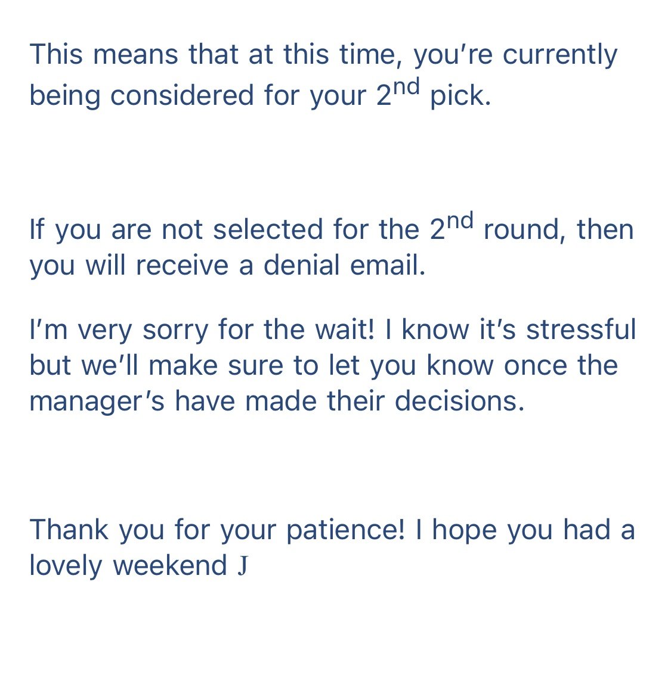This screenshot has width=671, height=678.
Task: Click the word 'patience!' in the closing
Action: [x=346, y=531]
